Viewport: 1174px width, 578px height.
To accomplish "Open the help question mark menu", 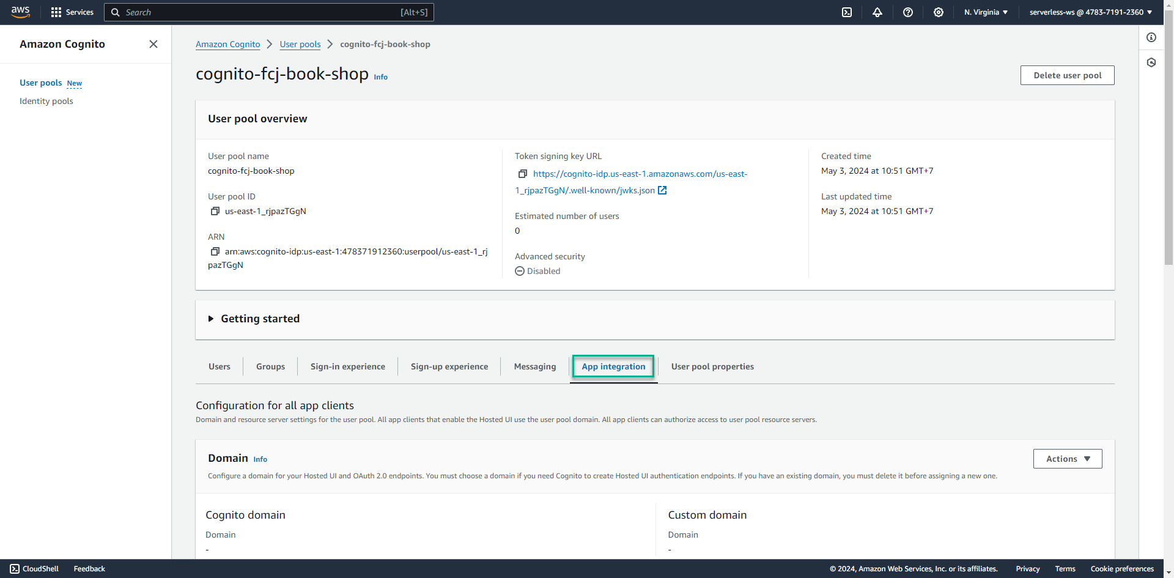I will 908,12.
